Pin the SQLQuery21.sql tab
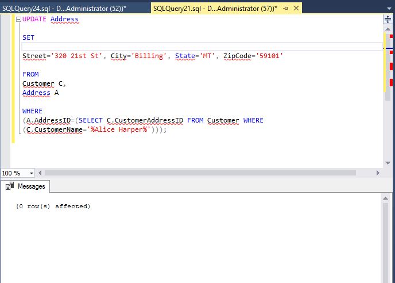 pyautogui.click(x=286, y=7)
